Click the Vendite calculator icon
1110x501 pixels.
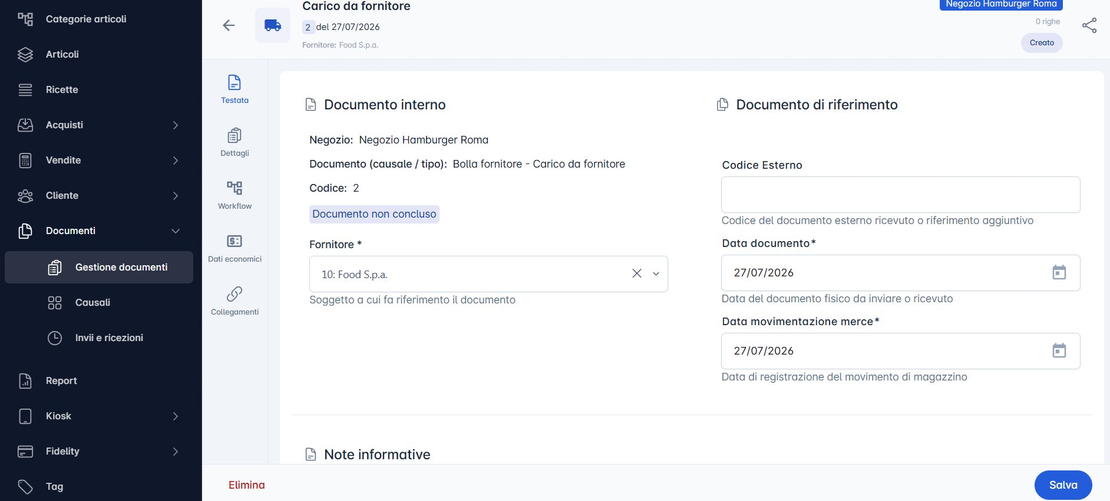click(25, 160)
